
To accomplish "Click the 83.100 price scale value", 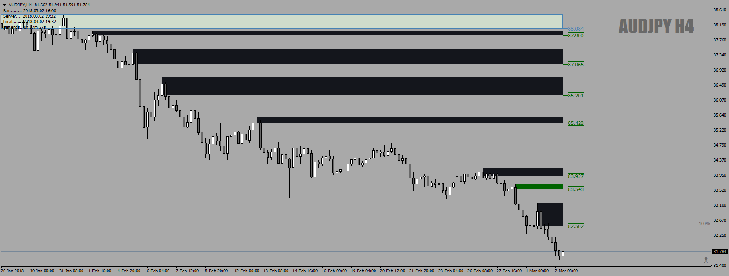I will 720,205.
